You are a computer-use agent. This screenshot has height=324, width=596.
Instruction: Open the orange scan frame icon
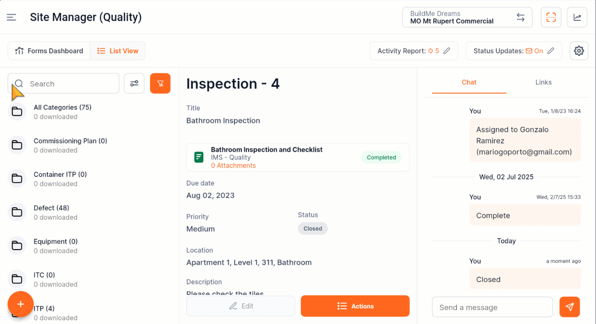click(x=551, y=17)
